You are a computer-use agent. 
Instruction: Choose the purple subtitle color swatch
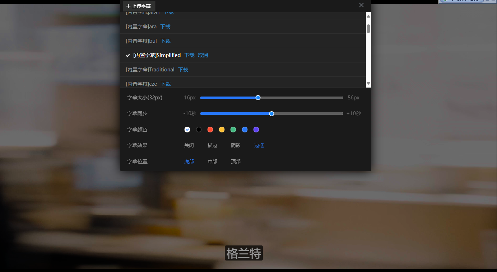(x=256, y=130)
